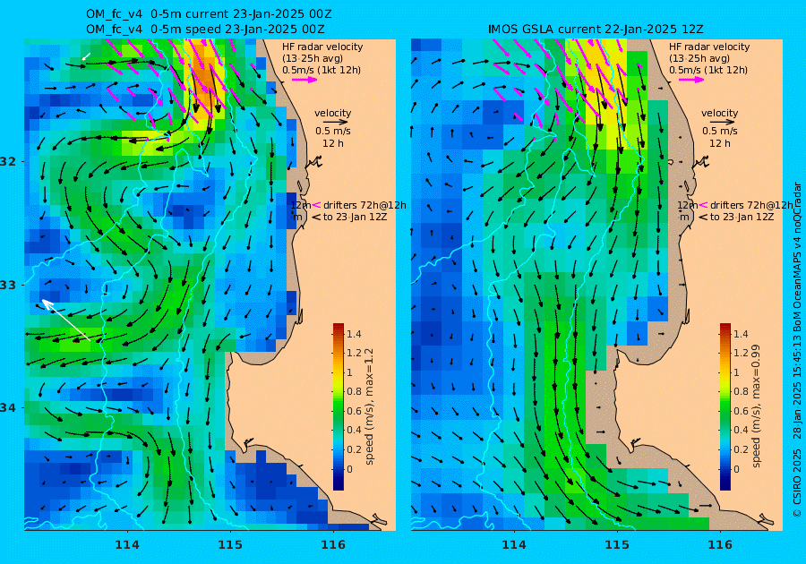Click '0.5m/s (1kt 12h)' text in the left panel

322,70
